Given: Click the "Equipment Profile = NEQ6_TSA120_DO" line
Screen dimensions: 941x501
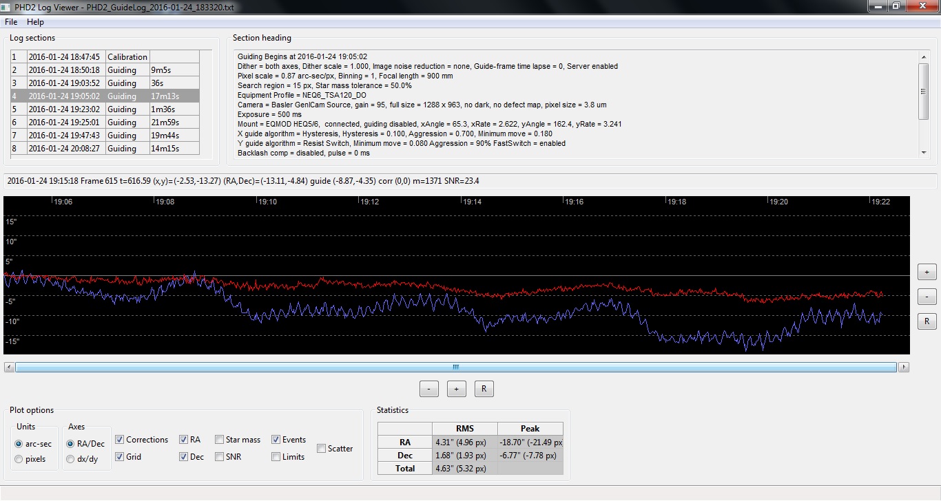Looking at the screenshot, I should 302,95.
